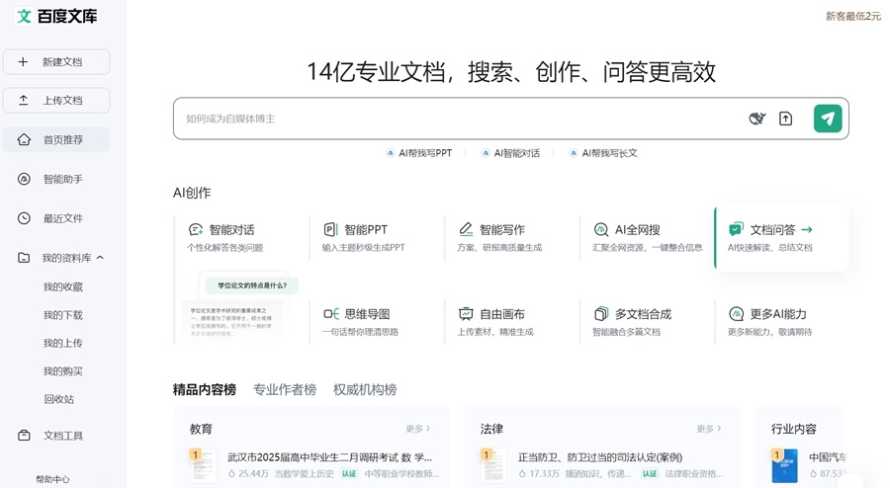
Task: Click the Baidu Wenku logo
Action: (x=55, y=16)
